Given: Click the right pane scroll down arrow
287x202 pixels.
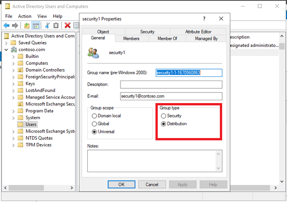Looking at the screenshot, I should [282, 181].
